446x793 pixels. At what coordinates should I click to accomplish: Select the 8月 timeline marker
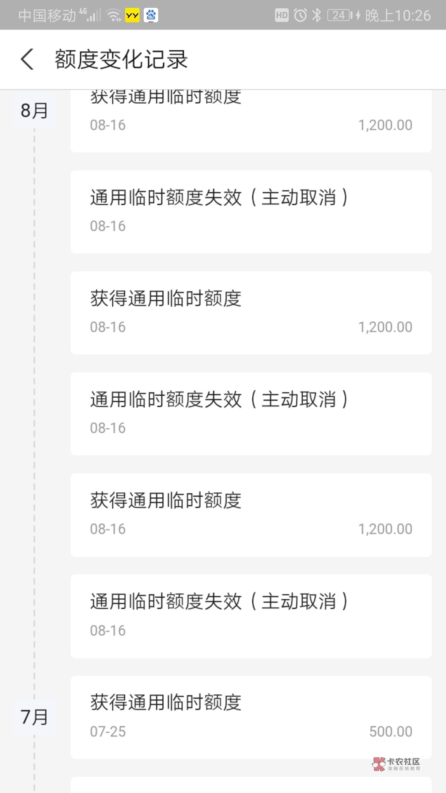coord(34,111)
